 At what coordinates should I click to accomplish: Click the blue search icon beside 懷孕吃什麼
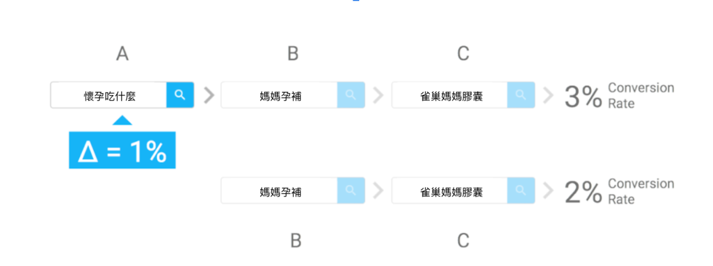coord(180,96)
